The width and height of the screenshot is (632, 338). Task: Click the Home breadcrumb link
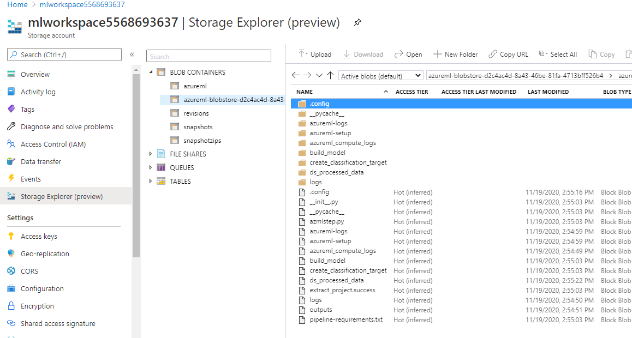[17, 5]
